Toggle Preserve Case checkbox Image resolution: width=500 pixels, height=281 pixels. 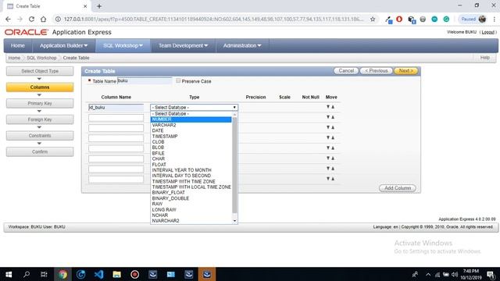[x=178, y=81]
